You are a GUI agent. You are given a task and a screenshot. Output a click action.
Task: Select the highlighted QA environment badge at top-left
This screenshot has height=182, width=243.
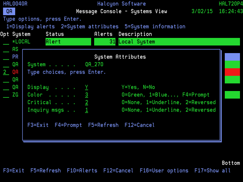(x=9, y=11)
